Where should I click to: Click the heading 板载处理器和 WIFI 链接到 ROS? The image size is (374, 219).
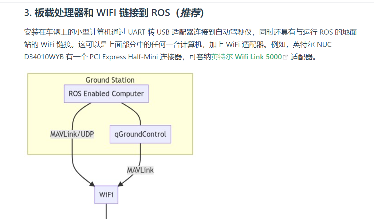pos(114,13)
